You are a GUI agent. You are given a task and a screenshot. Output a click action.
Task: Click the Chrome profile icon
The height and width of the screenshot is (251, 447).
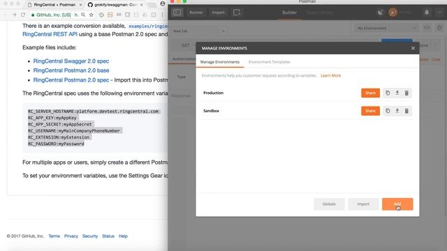pos(163,3)
